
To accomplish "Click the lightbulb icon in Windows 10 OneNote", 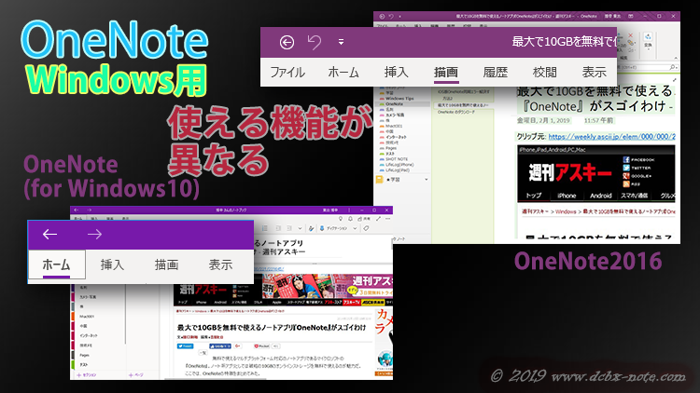I will click(341, 219).
